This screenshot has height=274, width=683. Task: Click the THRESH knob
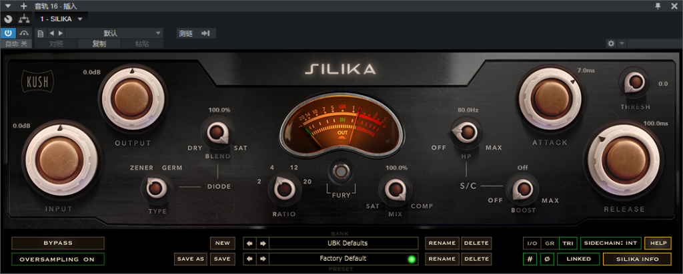634,82
